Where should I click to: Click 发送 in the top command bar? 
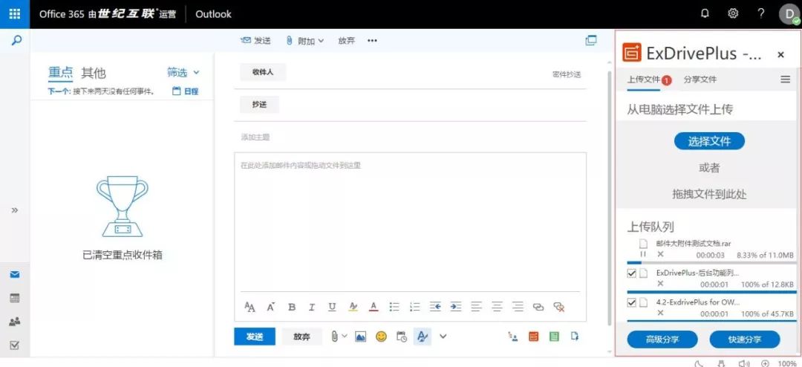(255, 41)
